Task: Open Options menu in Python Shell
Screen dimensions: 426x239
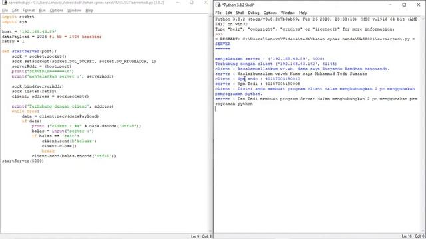Action: click(270, 13)
